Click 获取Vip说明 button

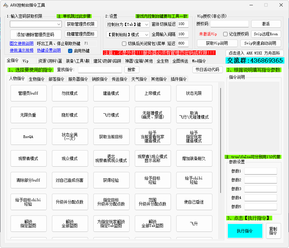pyautogui.click(x=217, y=43)
